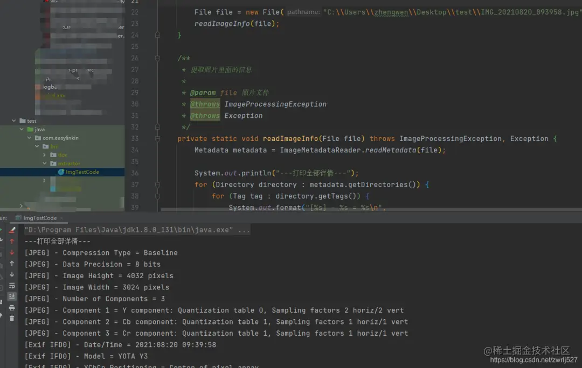Jump up the stack trace with red up arrow
This screenshot has width=582, height=368.
(12, 241)
